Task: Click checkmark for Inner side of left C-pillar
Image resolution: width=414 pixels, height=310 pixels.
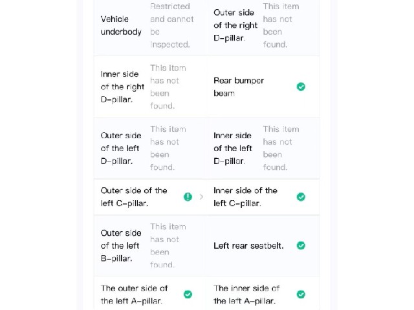Action: [301, 196]
